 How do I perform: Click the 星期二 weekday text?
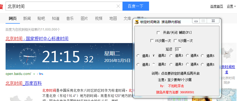click(112, 53)
